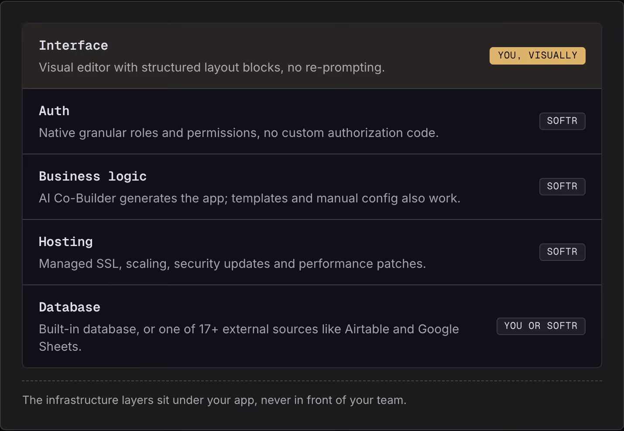The height and width of the screenshot is (431, 624).
Task: Click the 'YOU, VISUALLY' badge
Action: pyautogui.click(x=537, y=56)
